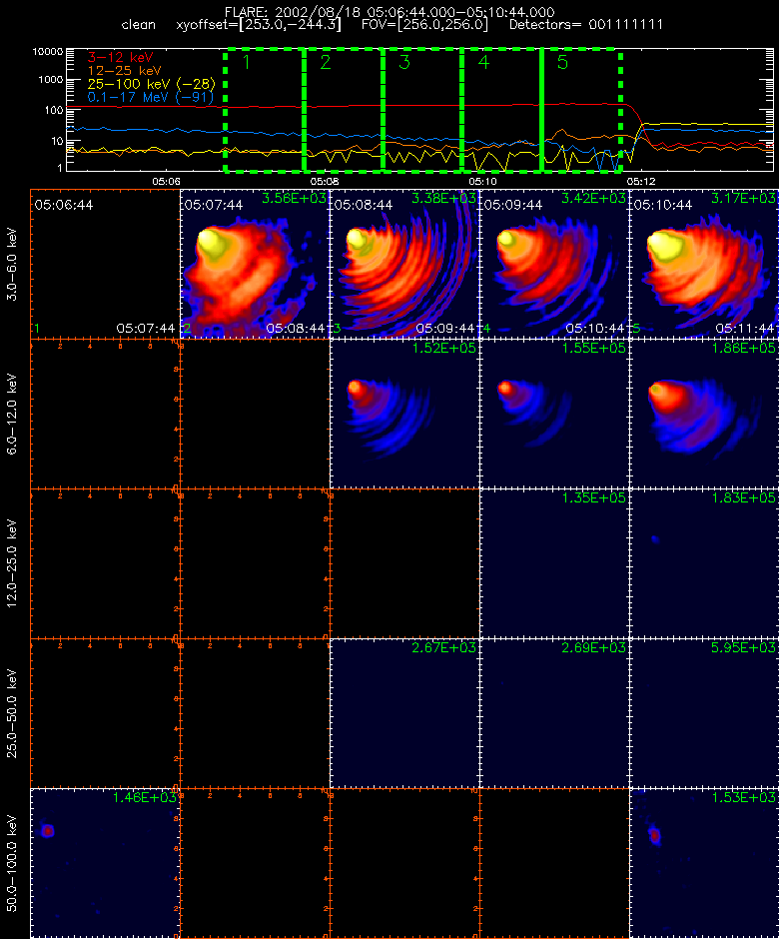Viewport: 779px width, 939px height.
Task: Click the yellow 25-100 keV (-28) legend entry
Action: pyautogui.click(x=152, y=84)
